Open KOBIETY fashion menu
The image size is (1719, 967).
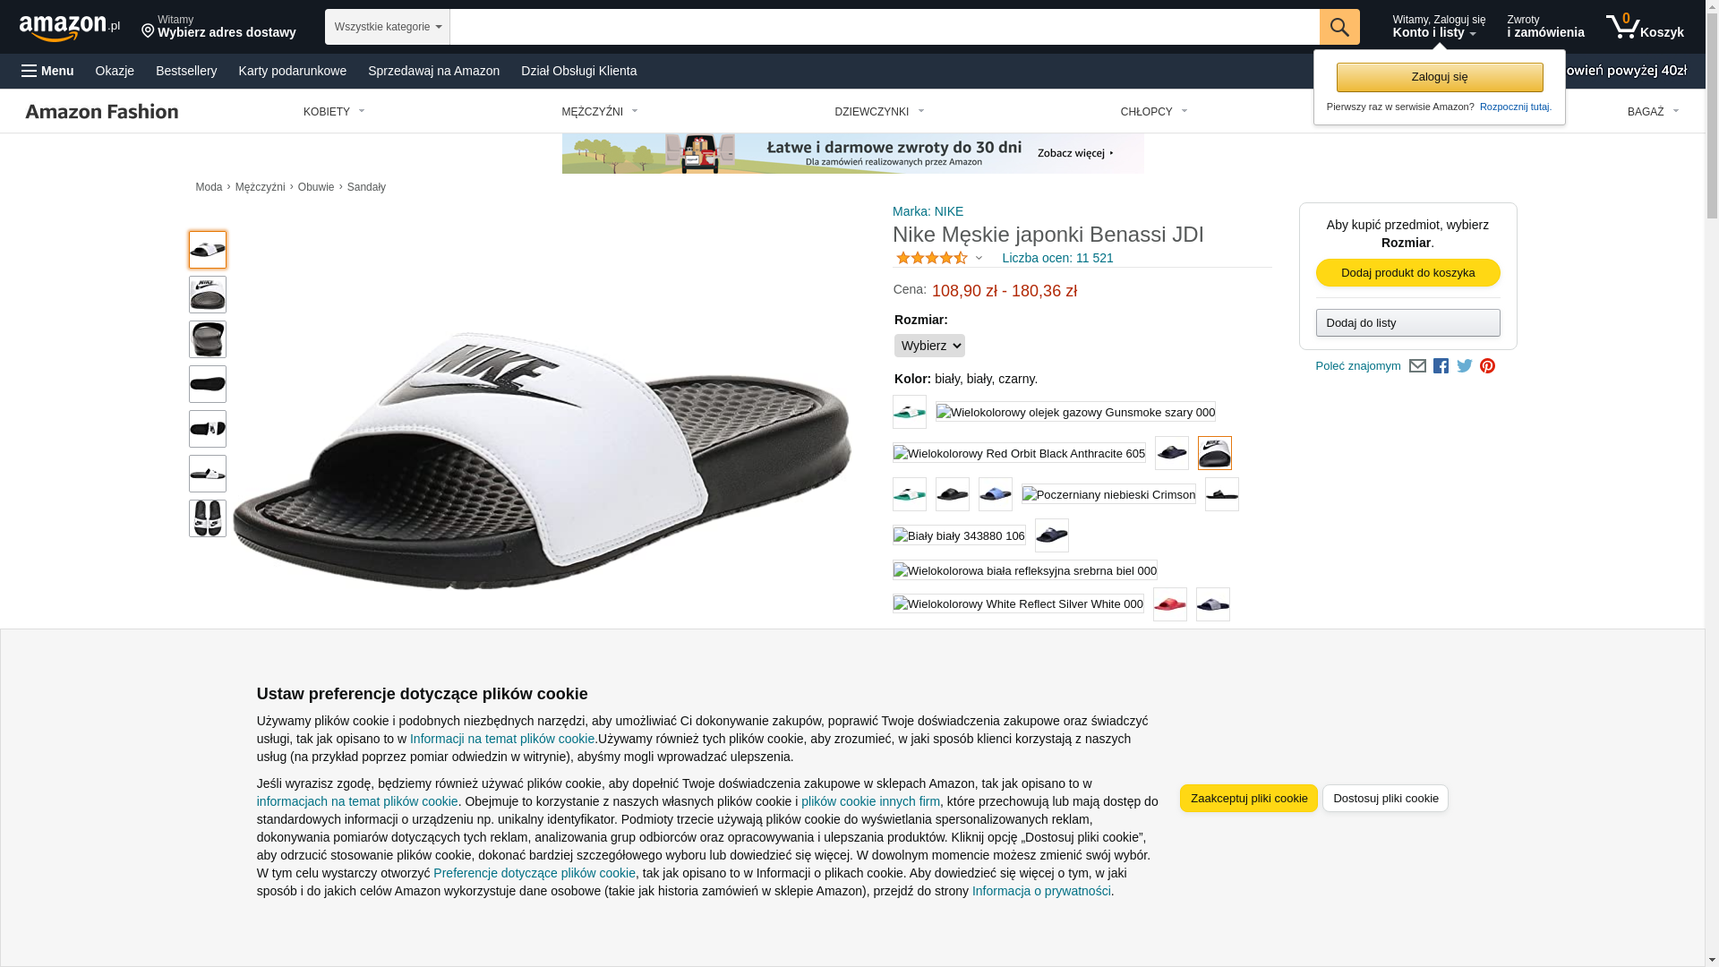click(x=334, y=112)
